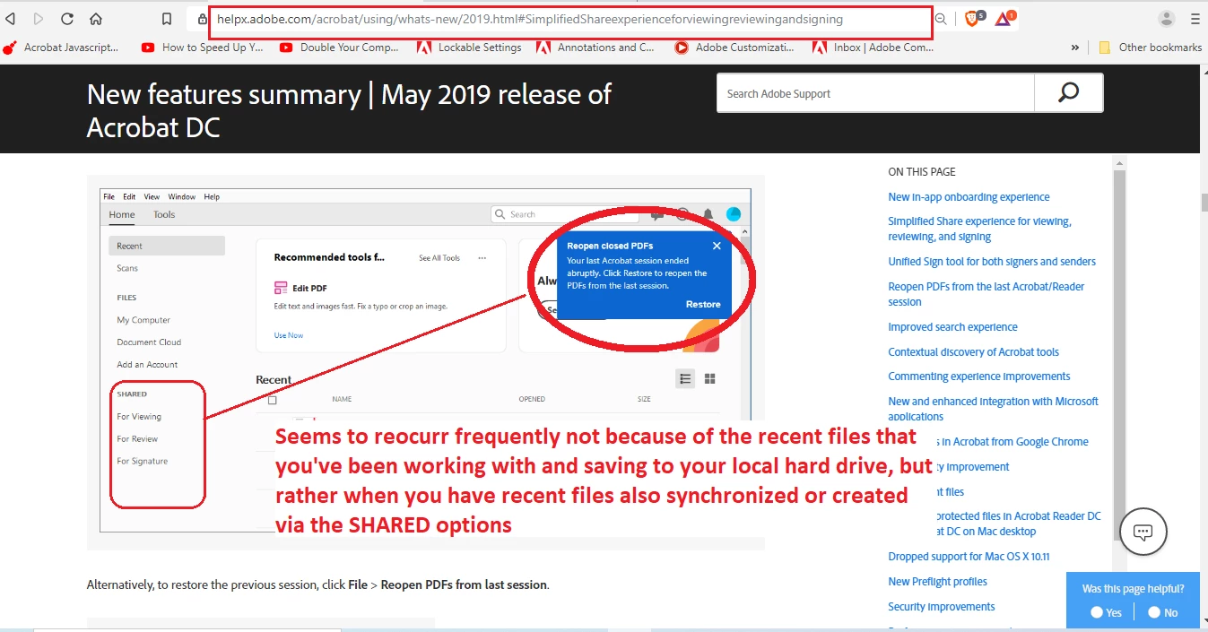Open Improved search experience link

[x=952, y=327]
